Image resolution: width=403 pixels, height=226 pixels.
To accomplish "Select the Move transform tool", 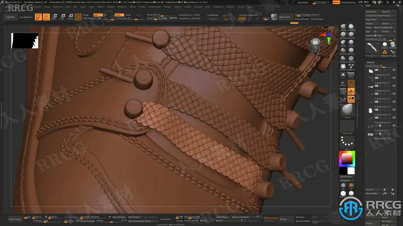I will coord(54,17).
